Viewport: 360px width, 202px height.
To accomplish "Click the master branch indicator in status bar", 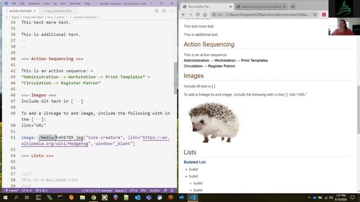I will 12,191.
